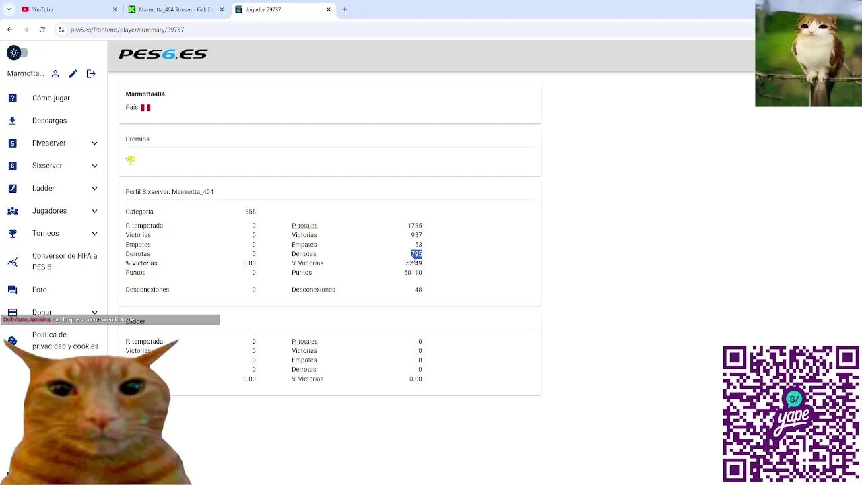Click the Marmotta404 player name

tap(145, 94)
